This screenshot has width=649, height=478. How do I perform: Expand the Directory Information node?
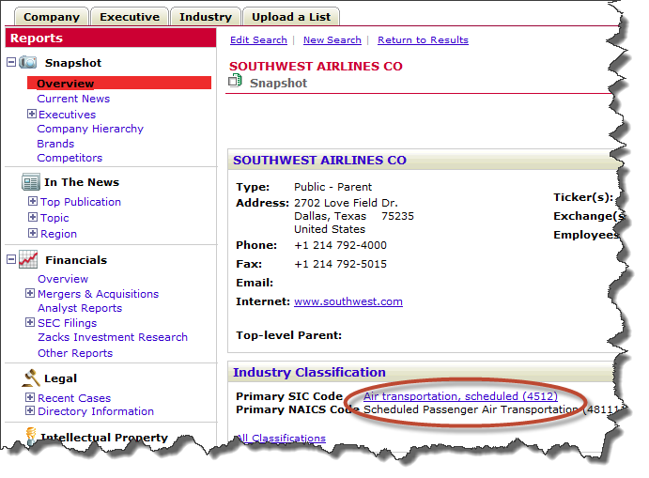(30, 411)
